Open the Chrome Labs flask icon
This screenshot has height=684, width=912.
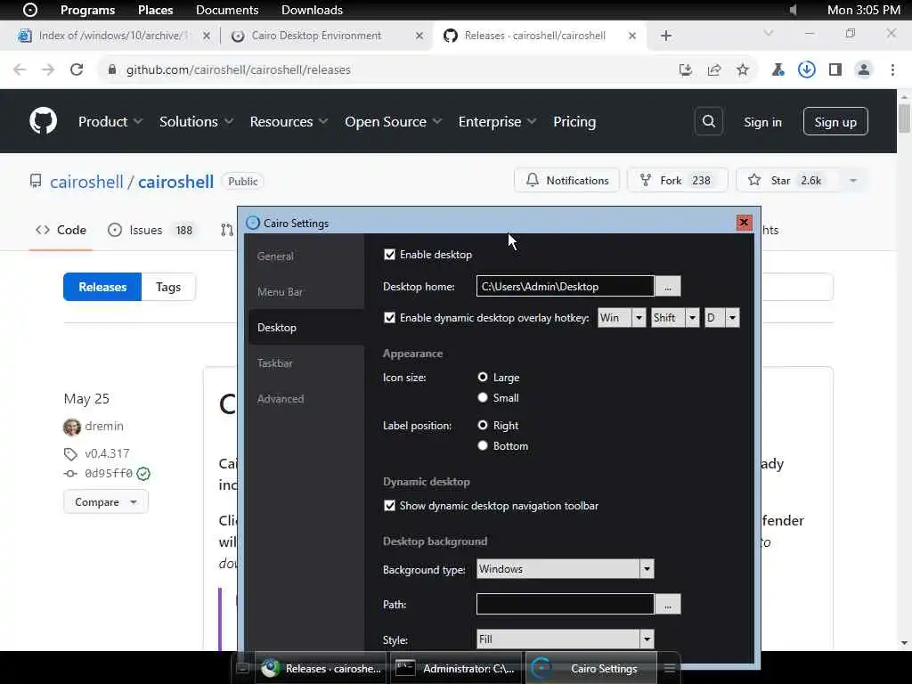778,69
